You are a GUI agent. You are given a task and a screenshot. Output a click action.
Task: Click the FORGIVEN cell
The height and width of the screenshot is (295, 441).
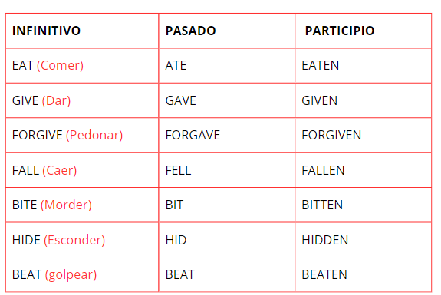(x=363, y=135)
